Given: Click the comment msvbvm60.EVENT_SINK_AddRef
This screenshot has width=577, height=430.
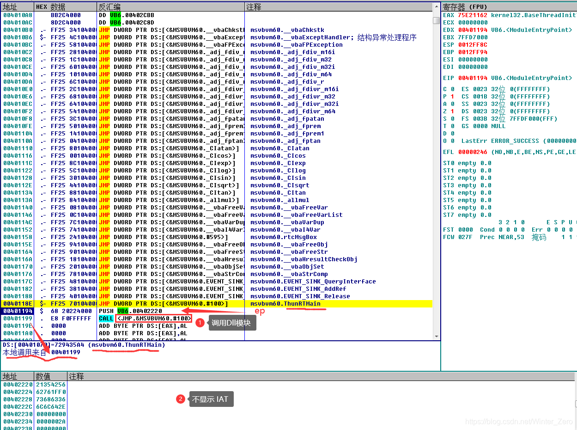Looking at the screenshot, I should [298, 289].
